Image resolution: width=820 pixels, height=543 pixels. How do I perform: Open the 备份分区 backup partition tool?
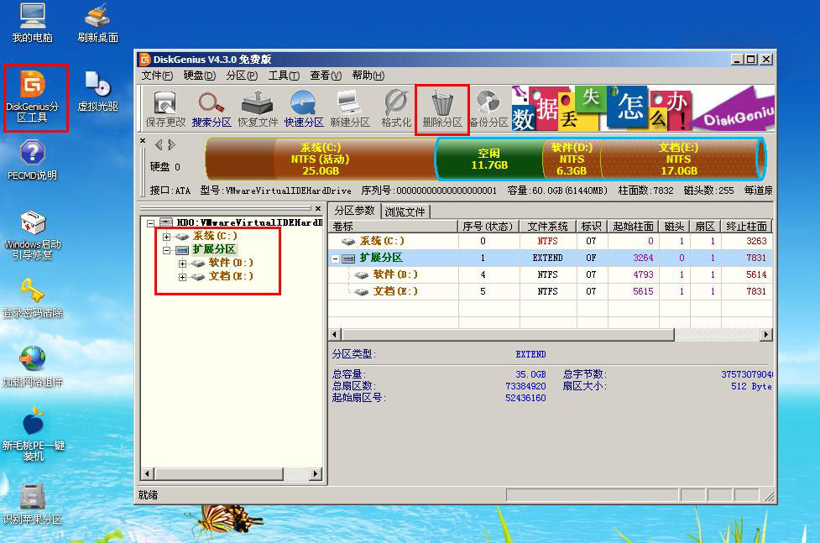click(488, 109)
